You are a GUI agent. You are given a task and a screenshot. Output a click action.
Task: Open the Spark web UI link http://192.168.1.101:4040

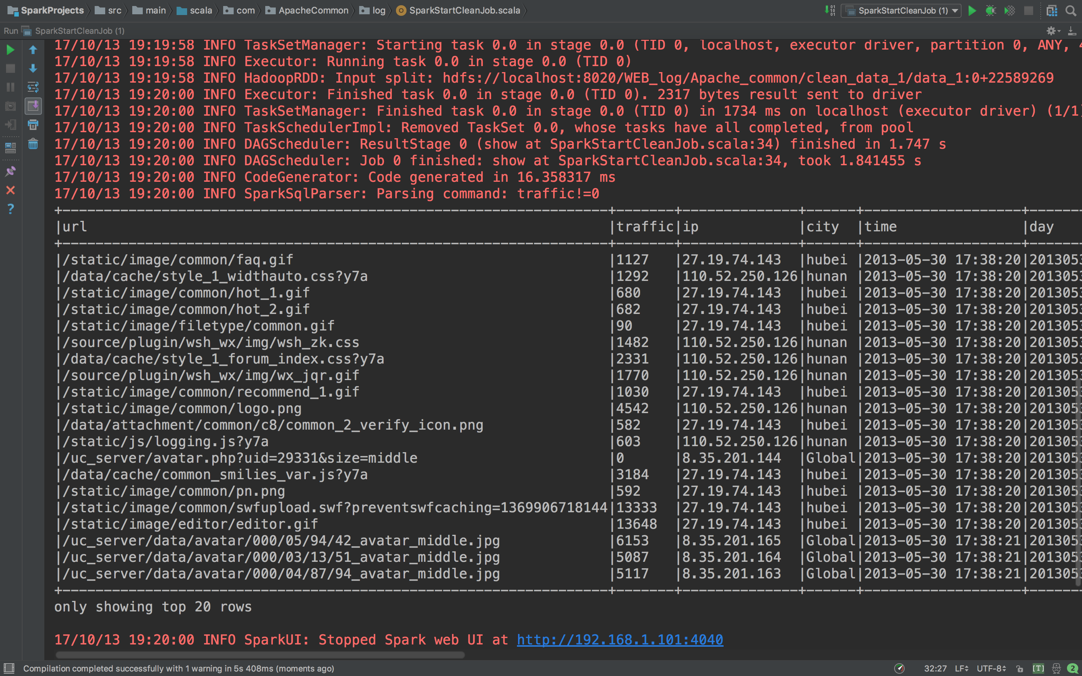[620, 639]
